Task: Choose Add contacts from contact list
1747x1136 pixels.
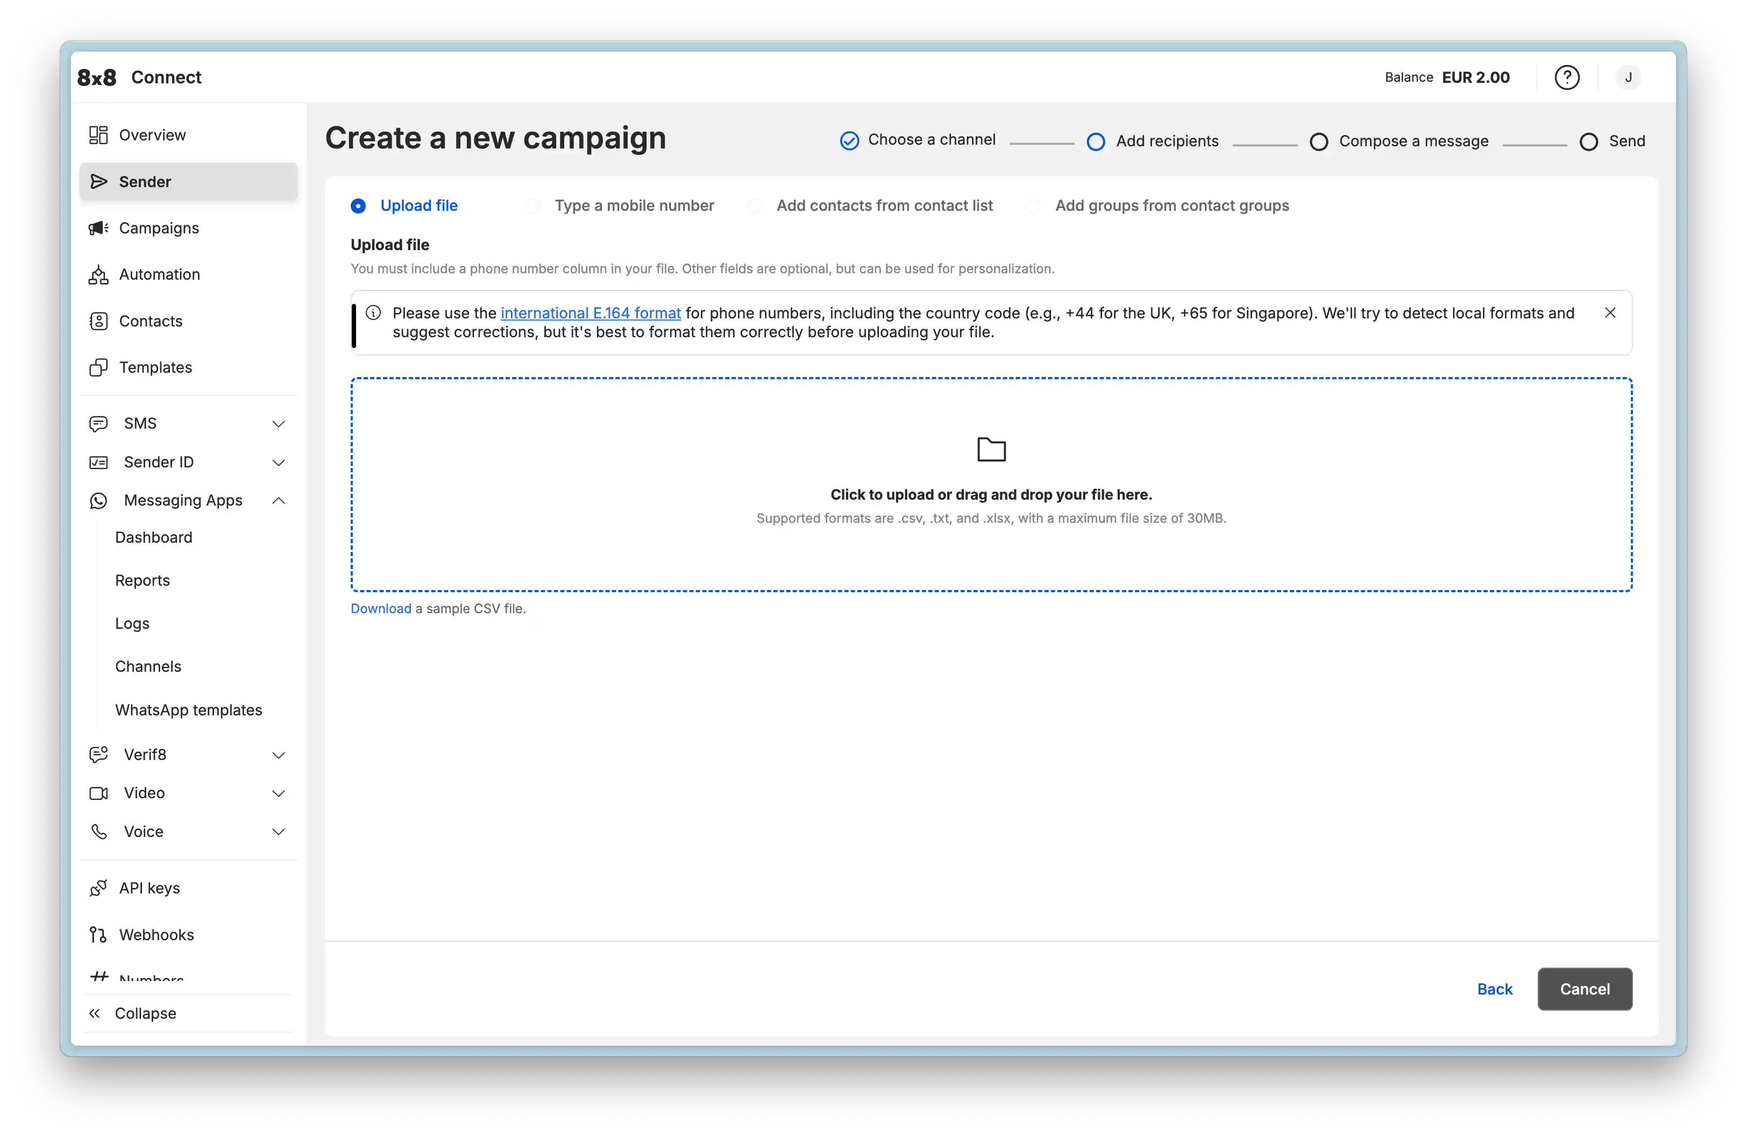Action: pyautogui.click(x=755, y=206)
